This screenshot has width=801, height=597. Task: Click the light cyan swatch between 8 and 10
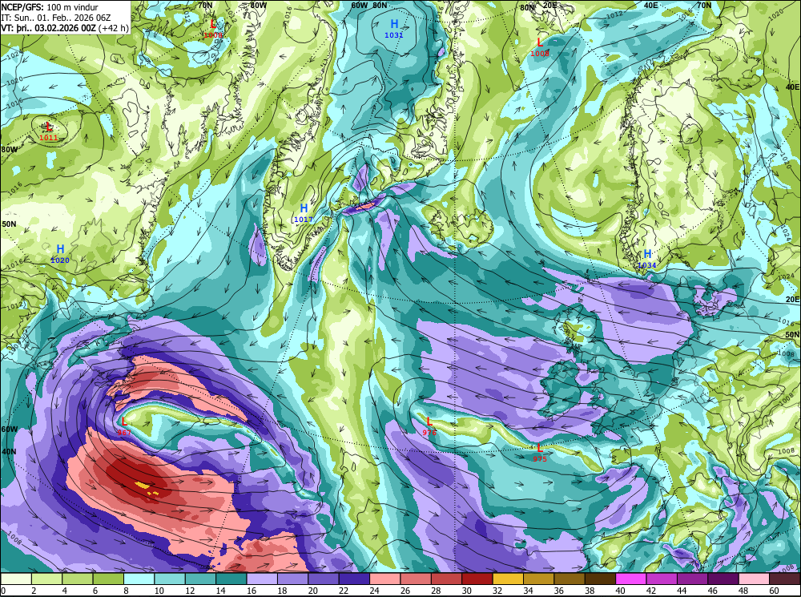139,579
